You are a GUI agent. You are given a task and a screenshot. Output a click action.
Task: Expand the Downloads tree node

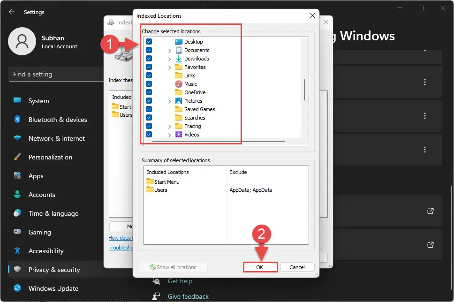[x=169, y=59]
